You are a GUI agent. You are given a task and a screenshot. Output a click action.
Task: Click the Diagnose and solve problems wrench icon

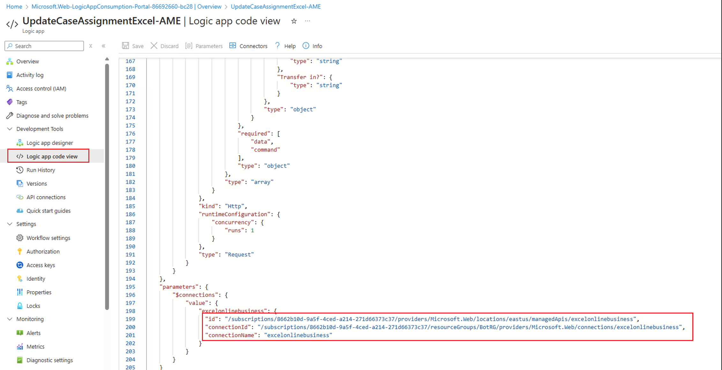(10, 115)
